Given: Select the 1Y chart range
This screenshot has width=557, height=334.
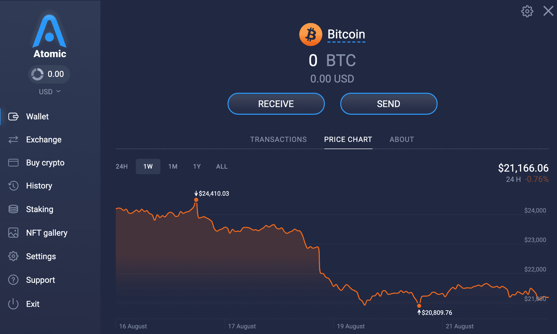Looking at the screenshot, I should (x=197, y=166).
